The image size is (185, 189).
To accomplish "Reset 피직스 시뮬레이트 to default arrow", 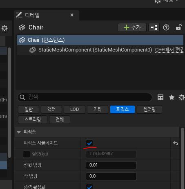I will [176, 143].
